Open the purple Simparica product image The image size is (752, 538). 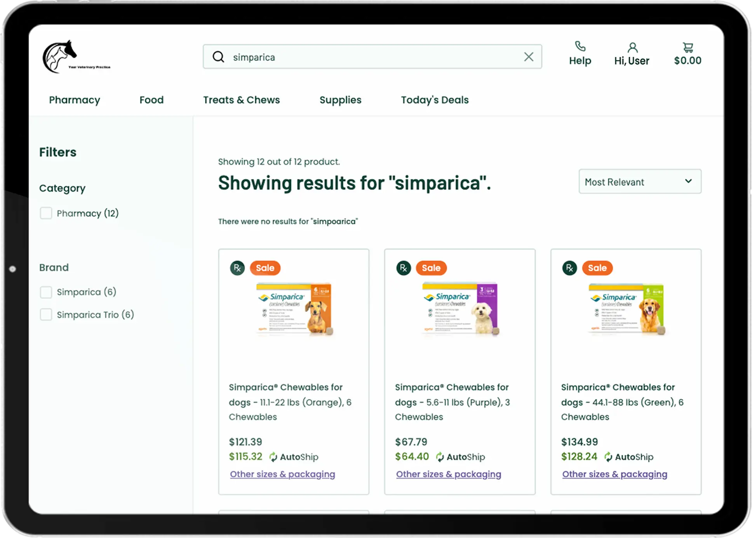pos(460,309)
